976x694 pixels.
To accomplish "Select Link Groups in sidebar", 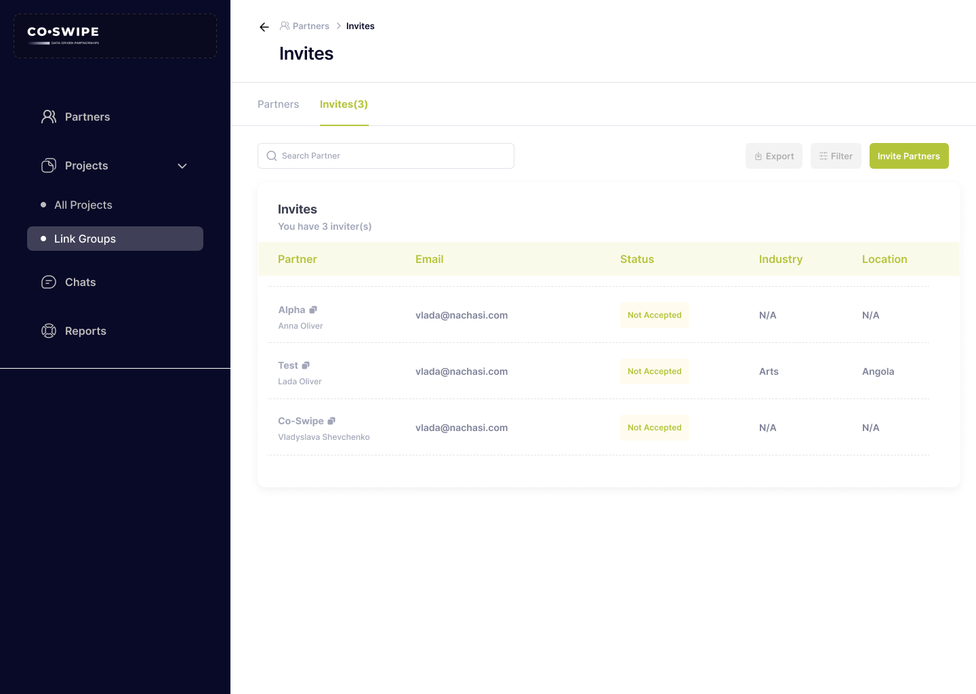I will click(85, 239).
